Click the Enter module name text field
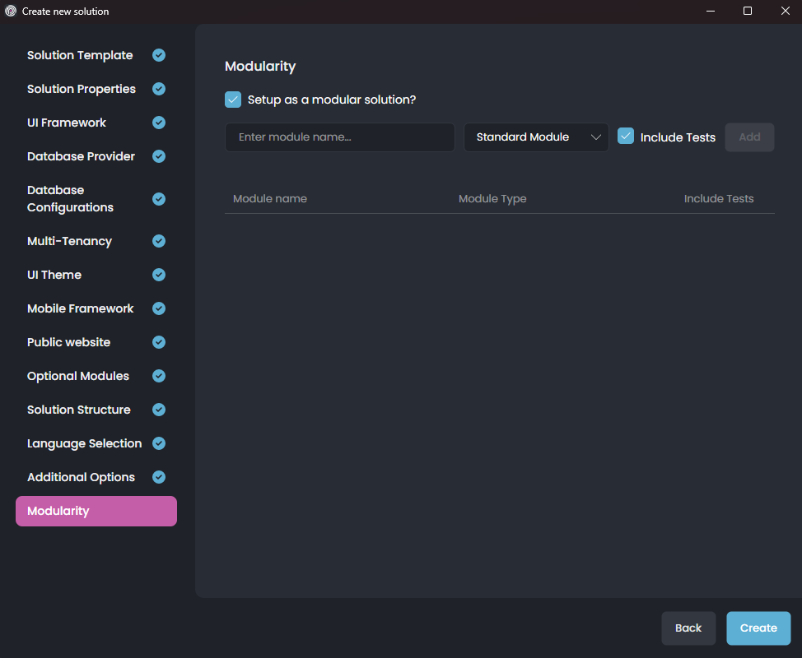 [339, 137]
